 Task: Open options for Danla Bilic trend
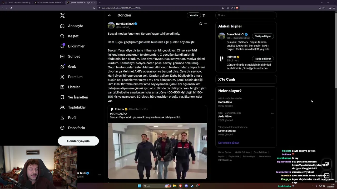point(272,99)
